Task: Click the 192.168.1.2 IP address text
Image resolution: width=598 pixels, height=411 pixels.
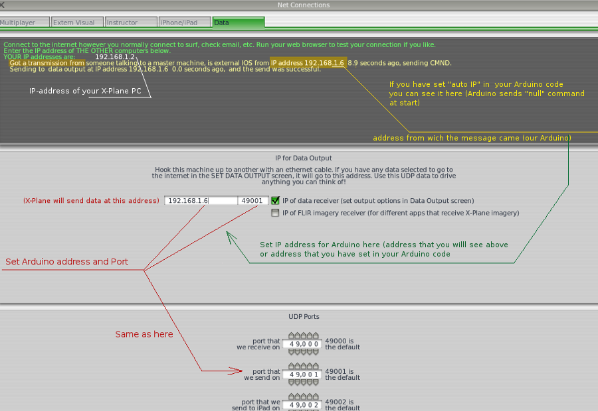Action: (115, 57)
